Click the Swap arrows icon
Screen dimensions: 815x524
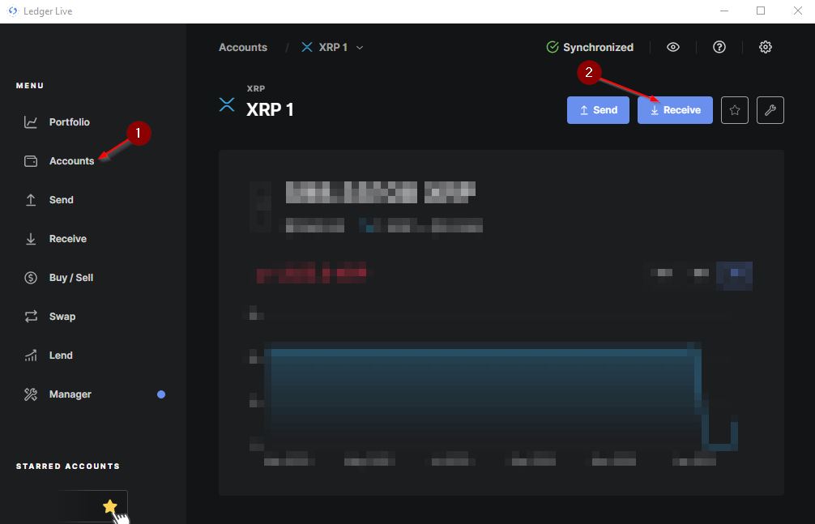click(31, 317)
